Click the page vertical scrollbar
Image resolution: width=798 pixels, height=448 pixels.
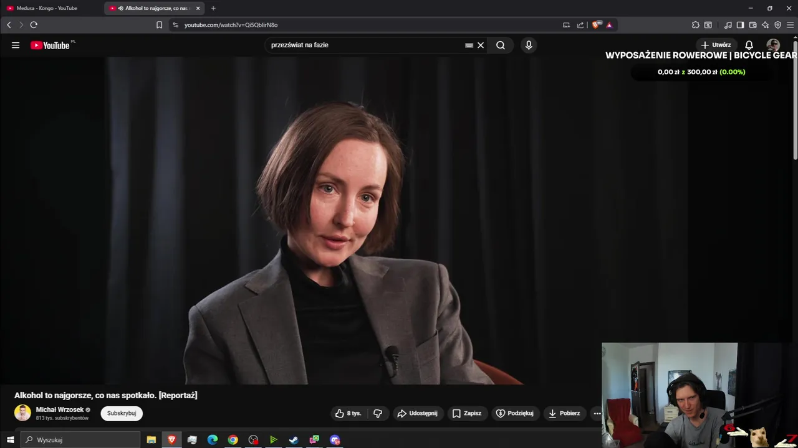point(795,100)
